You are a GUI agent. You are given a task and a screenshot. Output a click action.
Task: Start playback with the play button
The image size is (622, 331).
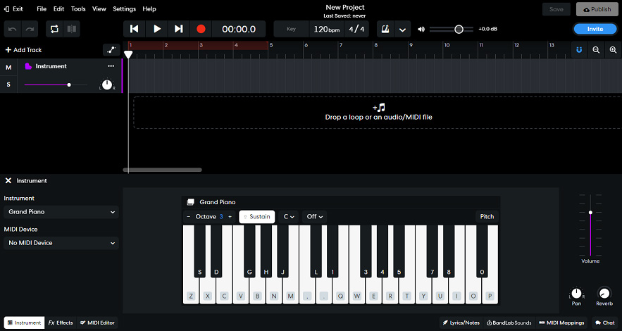(x=156, y=29)
